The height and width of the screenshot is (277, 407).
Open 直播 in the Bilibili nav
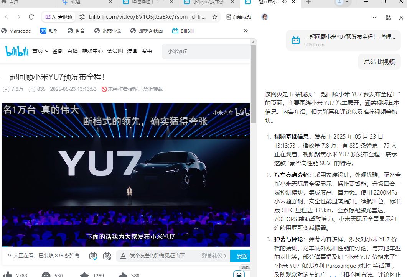(x=73, y=51)
